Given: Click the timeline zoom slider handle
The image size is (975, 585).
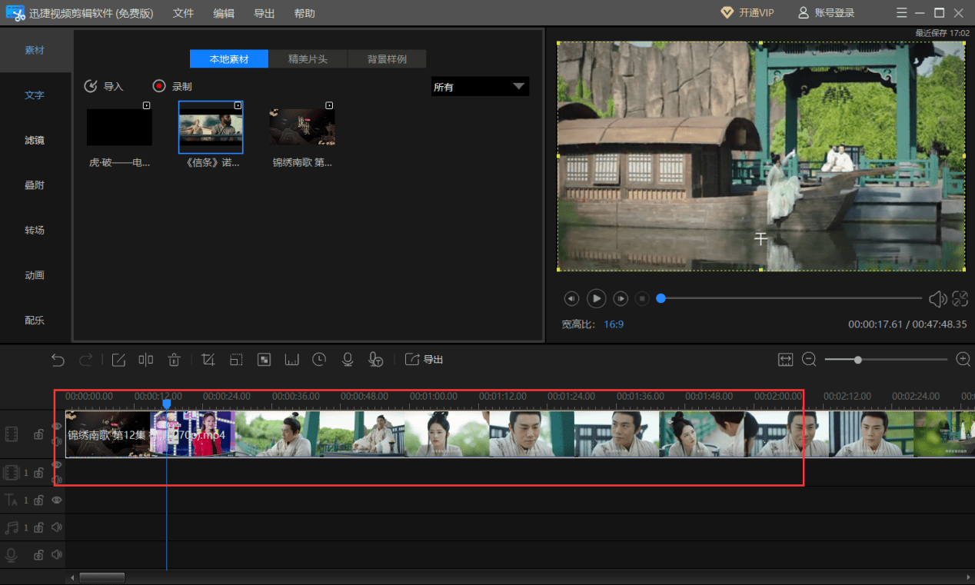Looking at the screenshot, I should click(x=857, y=360).
